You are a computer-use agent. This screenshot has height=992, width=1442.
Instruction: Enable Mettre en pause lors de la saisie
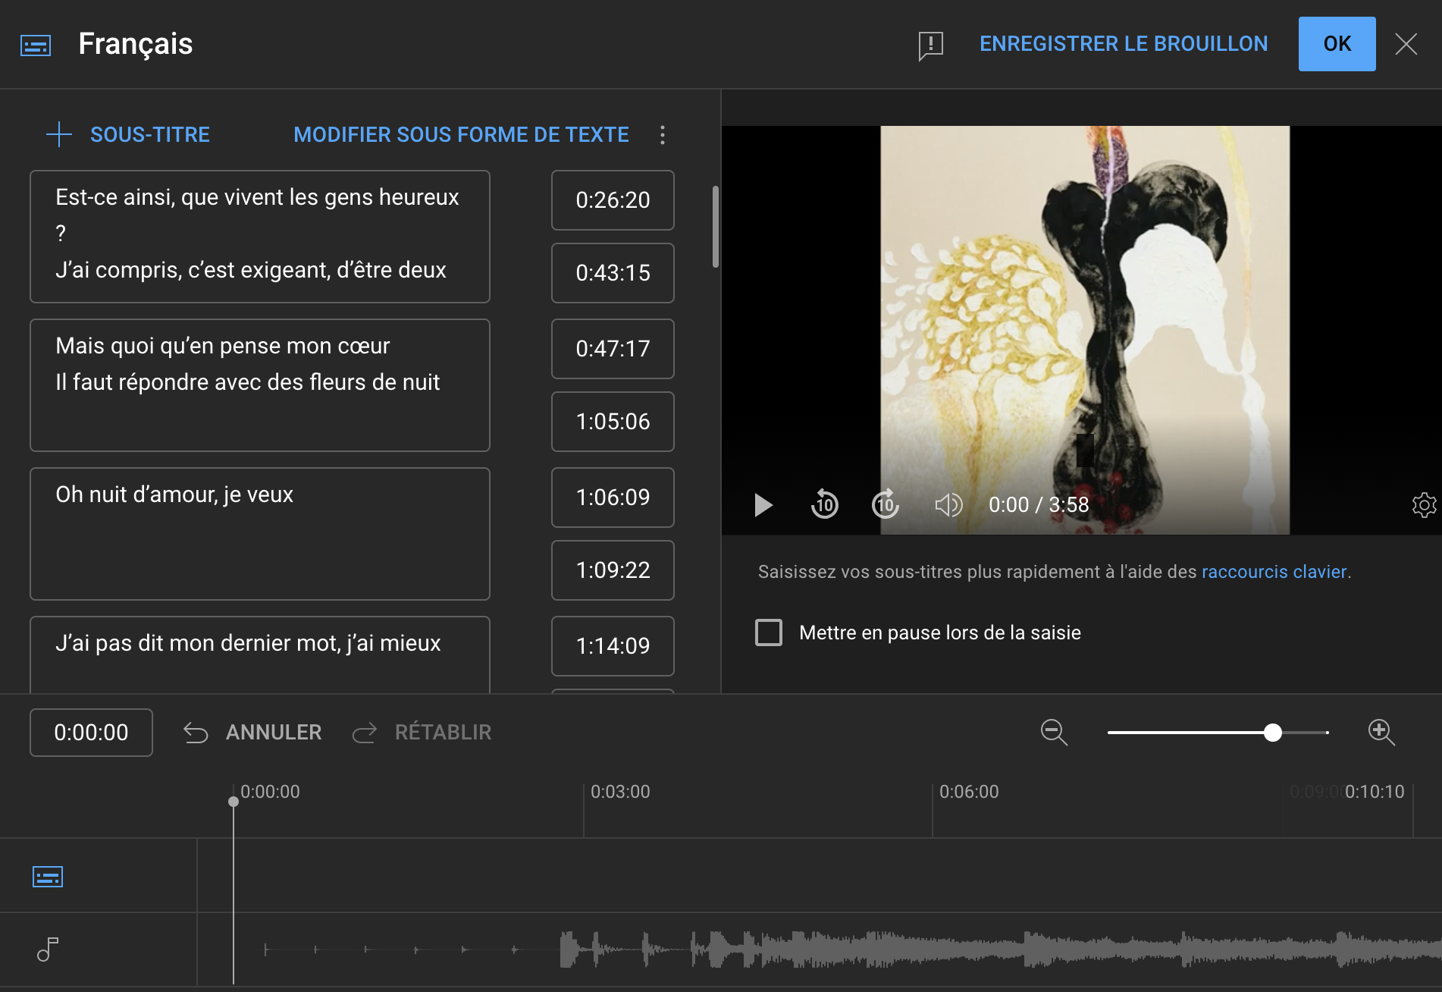pos(769,633)
